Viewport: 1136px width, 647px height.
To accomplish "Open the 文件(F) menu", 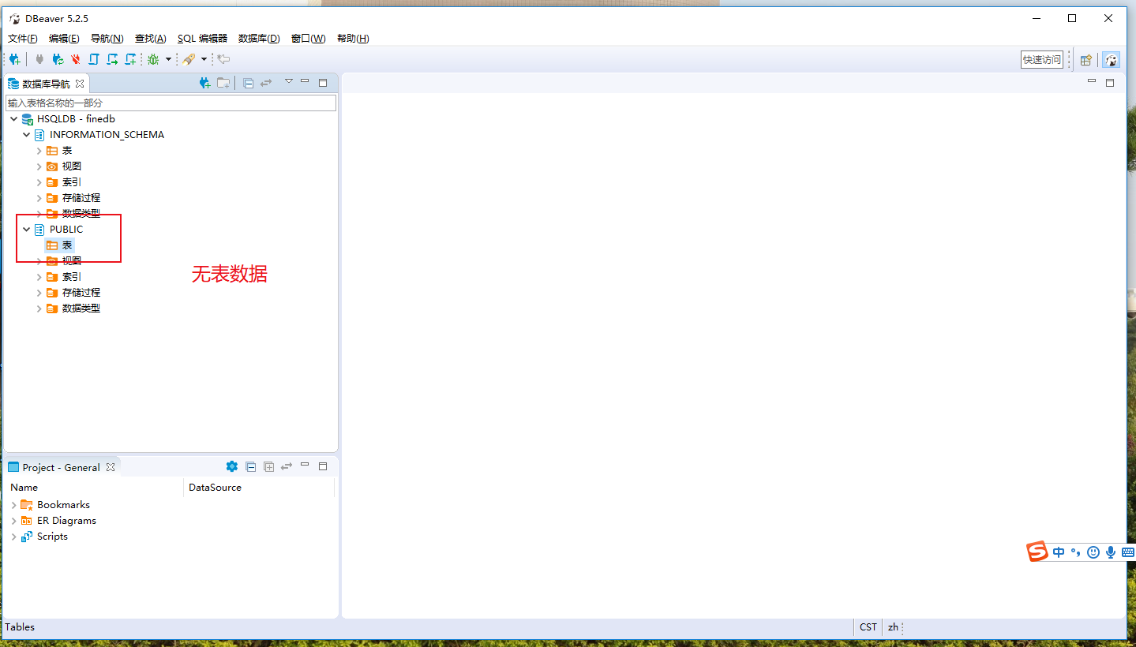I will click(23, 39).
